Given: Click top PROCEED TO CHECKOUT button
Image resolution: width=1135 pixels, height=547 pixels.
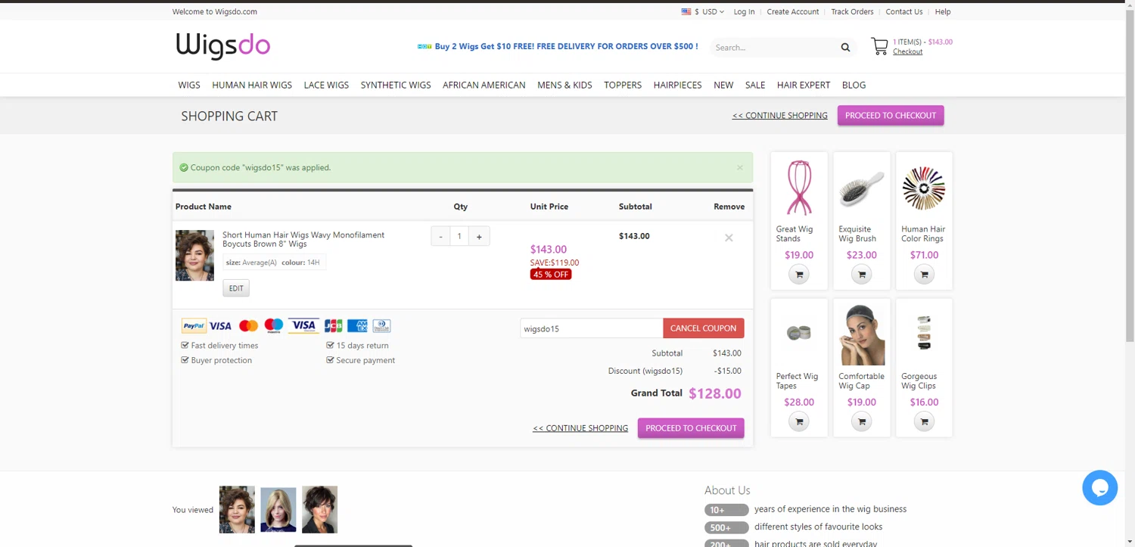Looking at the screenshot, I should [891, 116].
